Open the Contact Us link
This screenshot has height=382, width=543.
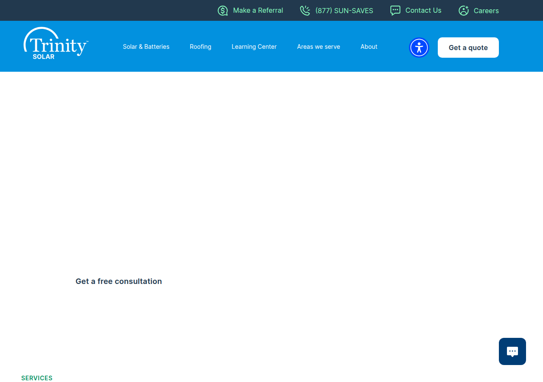coord(423,11)
